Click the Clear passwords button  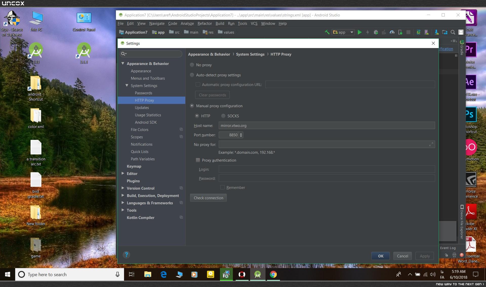[212, 95]
